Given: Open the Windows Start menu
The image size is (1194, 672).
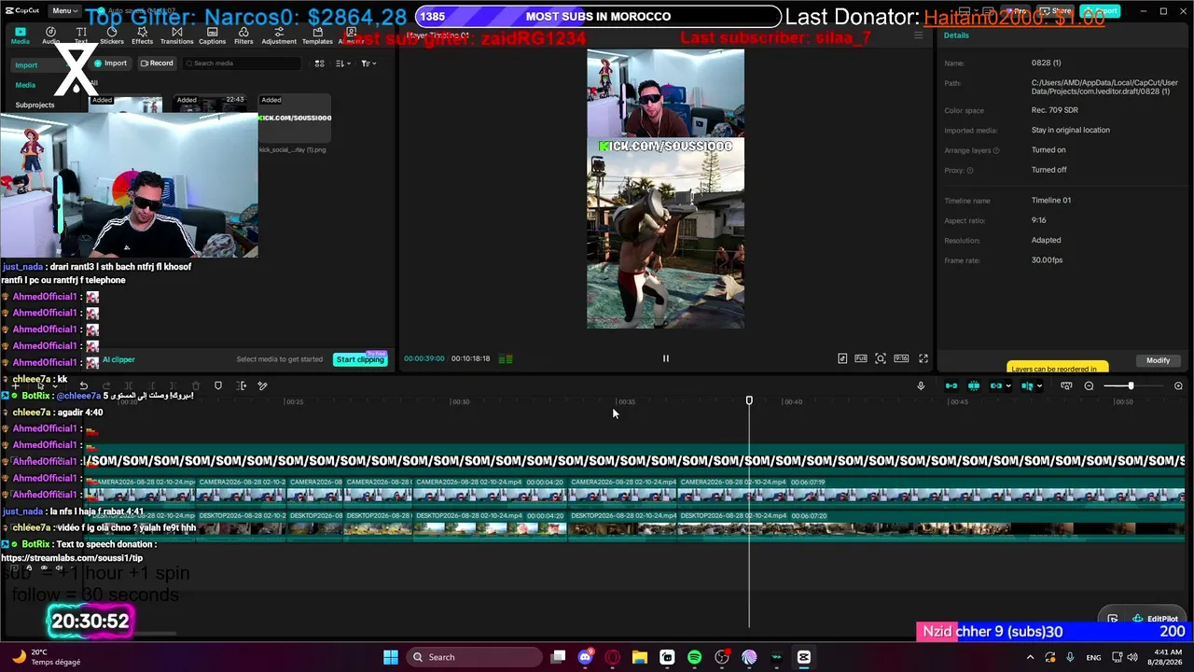Looking at the screenshot, I should pyautogui.click(x=391, y=657).
